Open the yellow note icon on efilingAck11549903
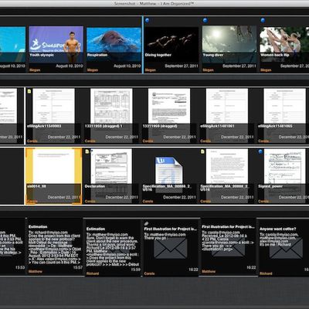This screenshot has width=309, height=309. (29, 91)
